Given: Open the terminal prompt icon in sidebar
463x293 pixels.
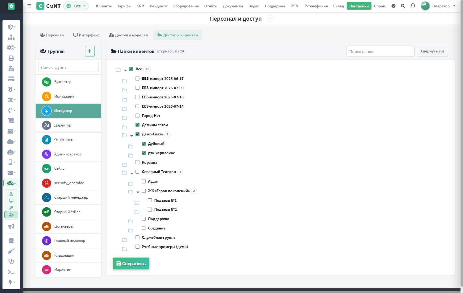Looking at the screenshot, I should click(x=11, y=272).
